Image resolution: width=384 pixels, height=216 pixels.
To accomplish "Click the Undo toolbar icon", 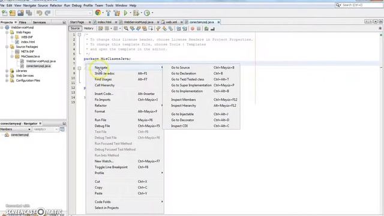I will [39, 13].
